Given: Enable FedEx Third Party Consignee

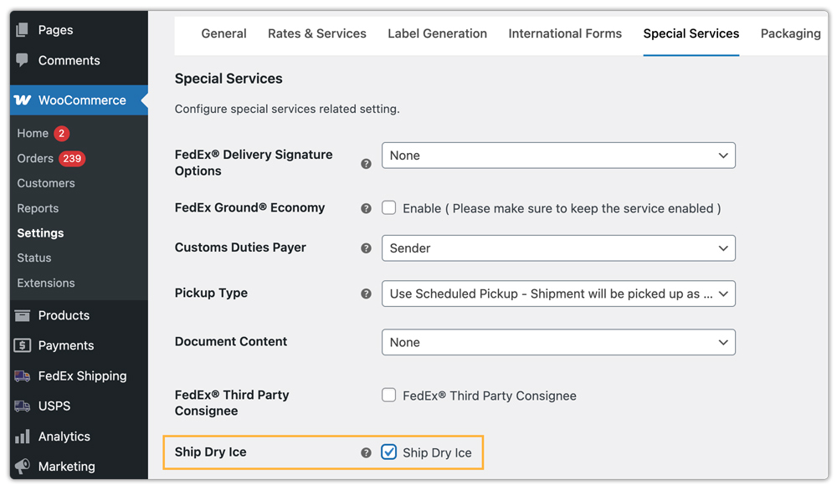Looking at the screenshot, I should (388, 395).
